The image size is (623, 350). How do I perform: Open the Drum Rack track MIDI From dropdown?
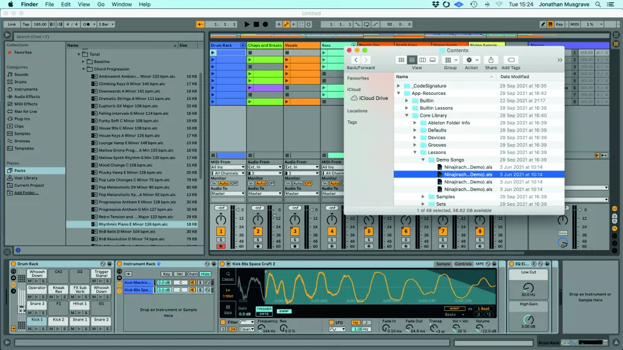tap(228, 167)
